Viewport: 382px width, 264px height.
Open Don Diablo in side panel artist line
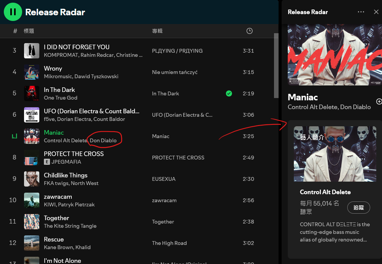pos(355,107)
